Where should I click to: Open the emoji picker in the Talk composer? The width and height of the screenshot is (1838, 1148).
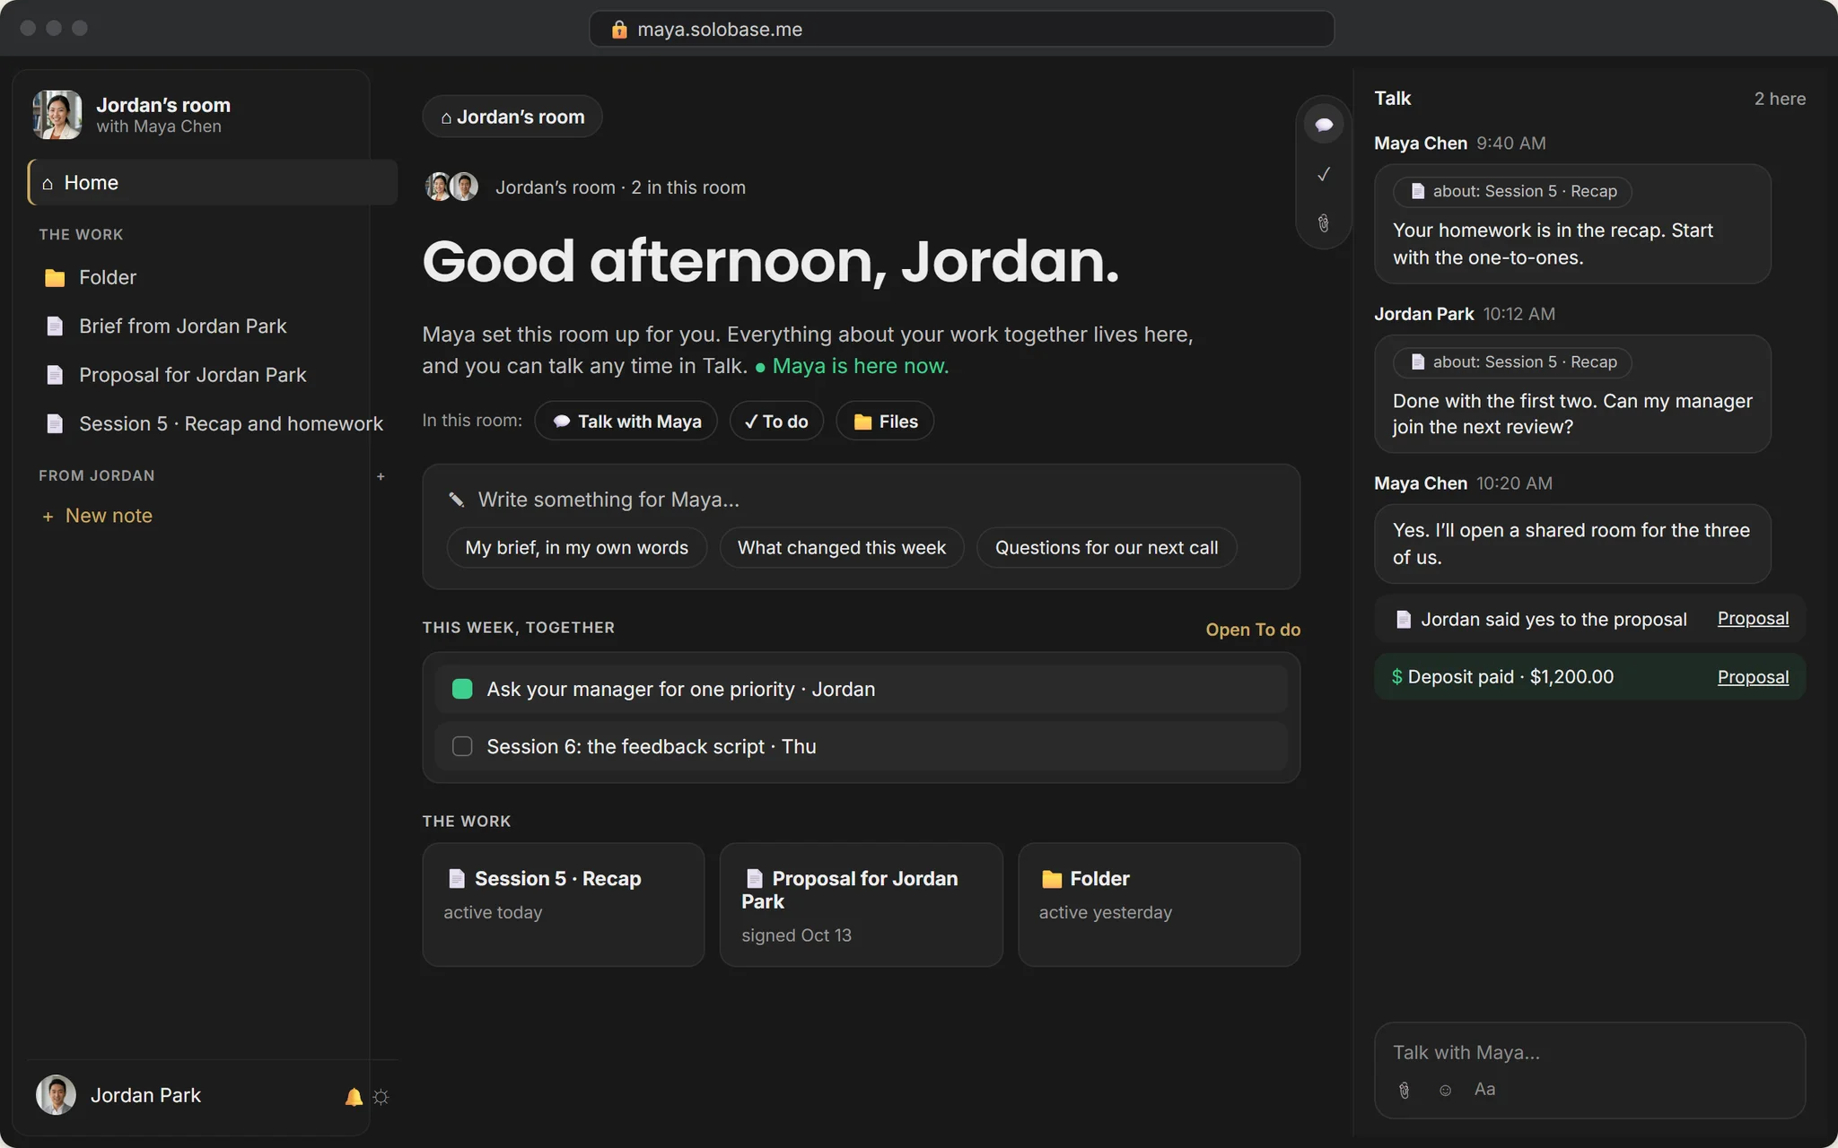[1445, 1090]
